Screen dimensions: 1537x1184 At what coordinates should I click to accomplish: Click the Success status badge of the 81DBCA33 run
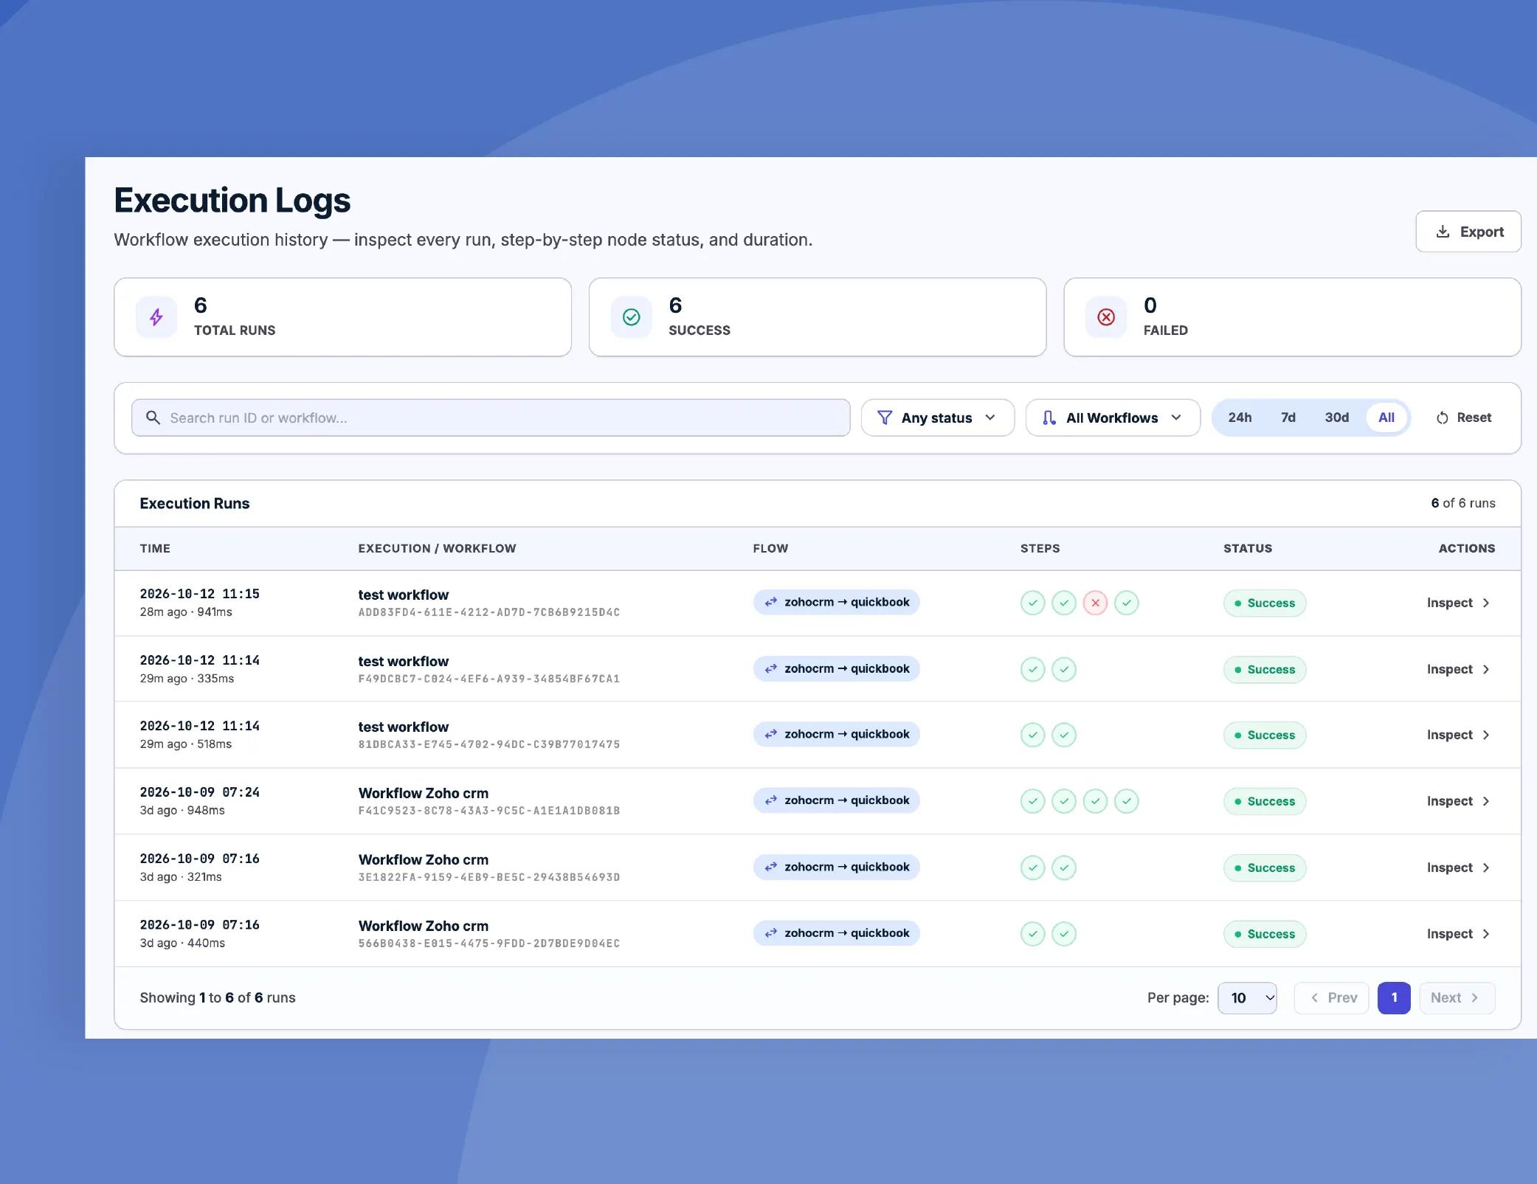[1265, 735]
